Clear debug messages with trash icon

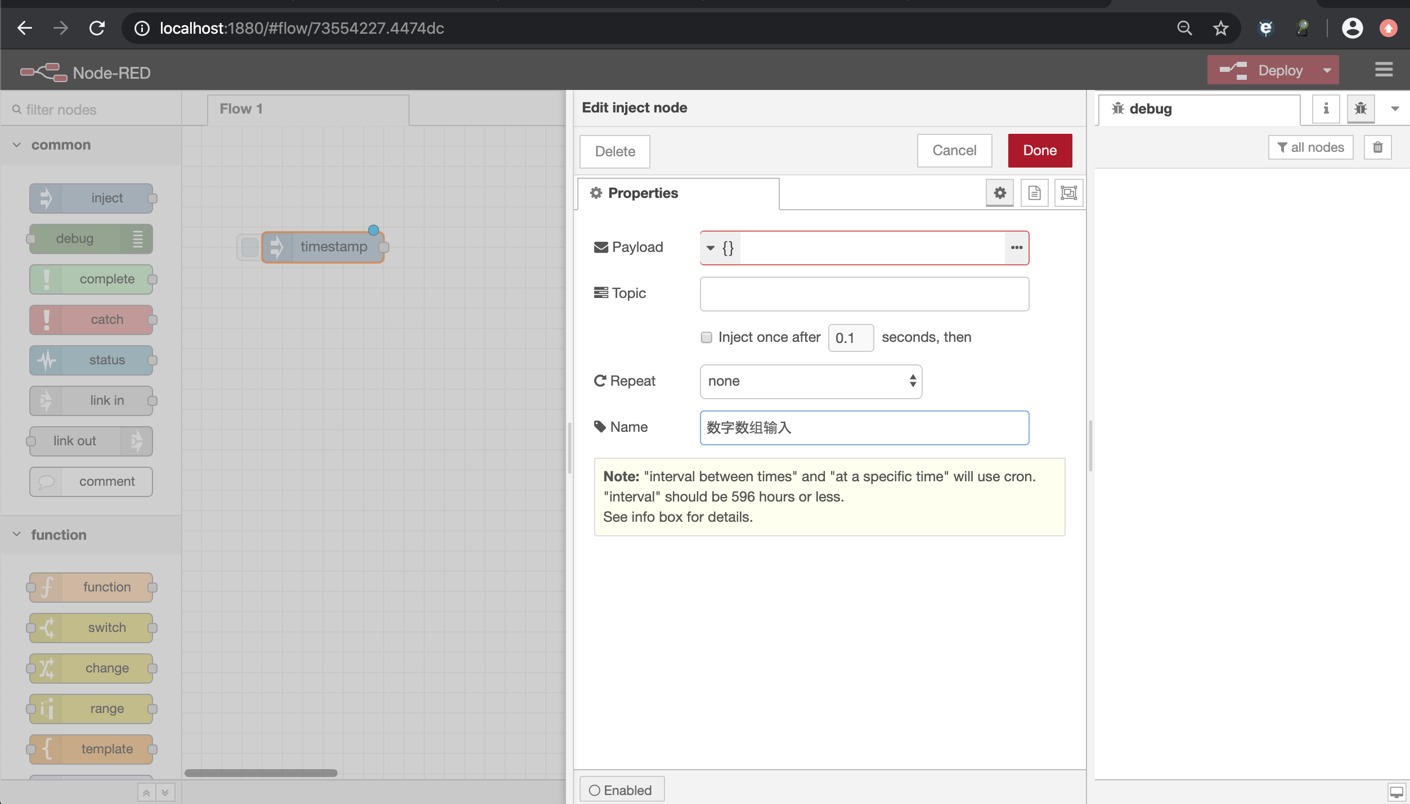pos(1378,147)
